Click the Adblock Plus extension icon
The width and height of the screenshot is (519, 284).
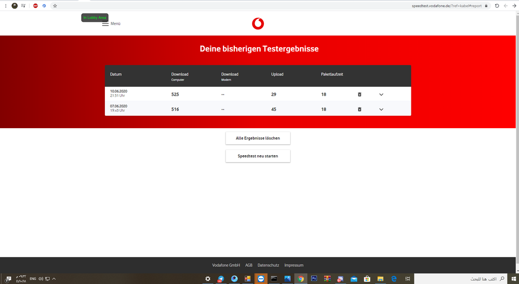(x=35, y=6)
